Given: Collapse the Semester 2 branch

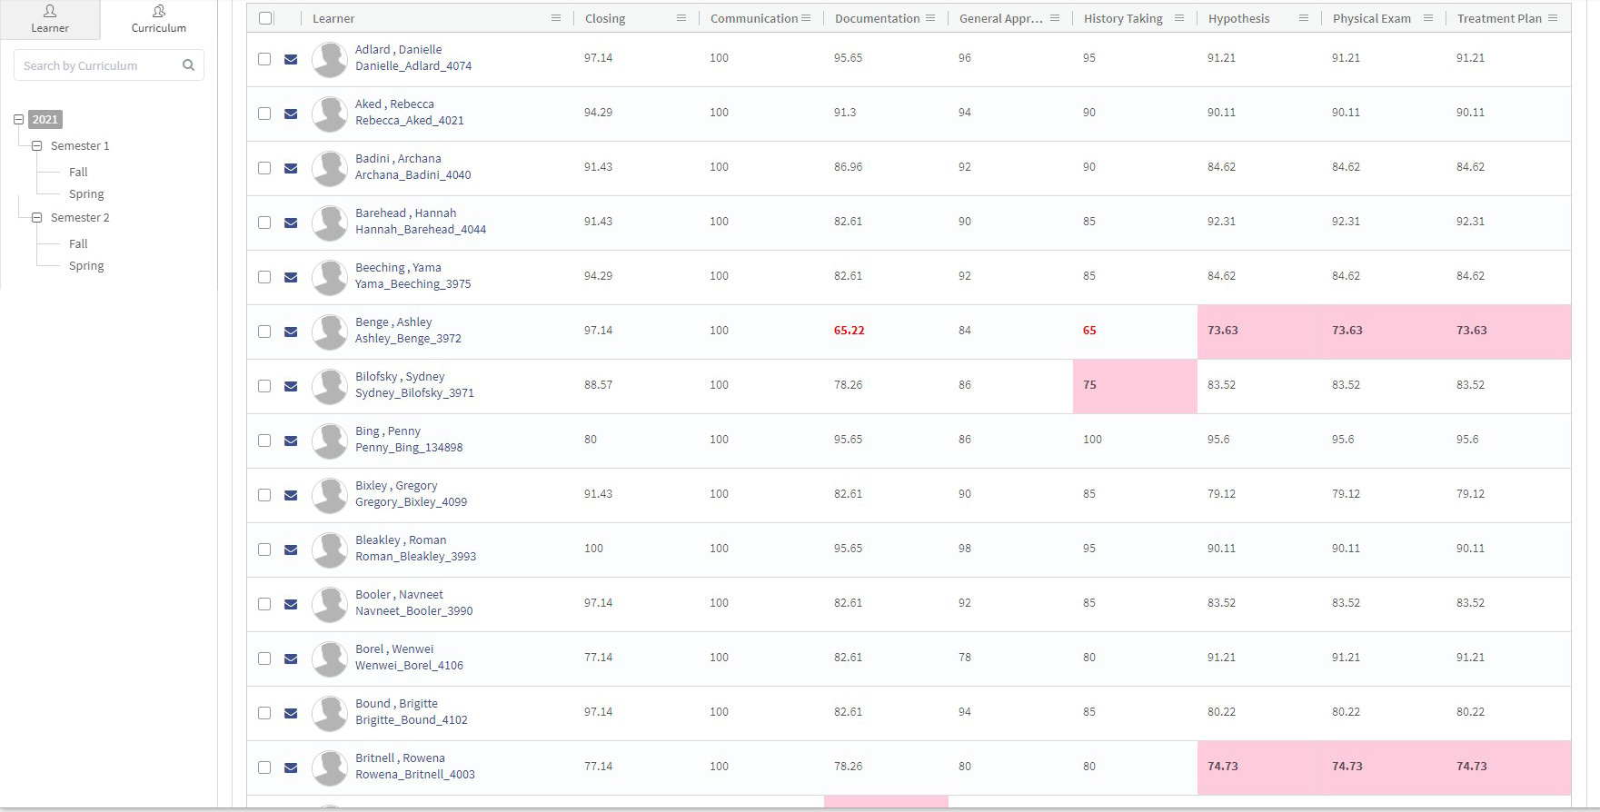Looking at the screenshot, I should click(x=36, y=217).
